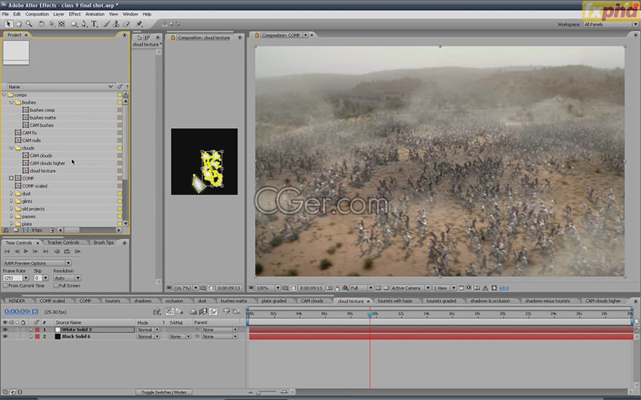The image size is (641, 400).
Task: Click the red label swatch of White Solid 3
Action: pyautogui.click(x=37, y=329)
